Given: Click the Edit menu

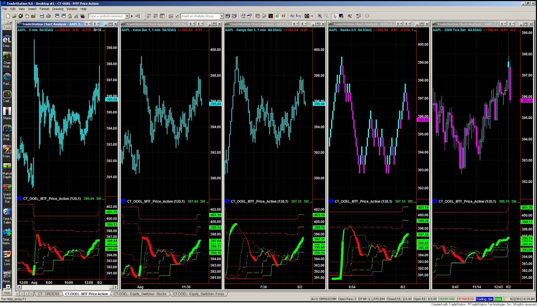Looking at the screenshot, I should tap(13, 9).
